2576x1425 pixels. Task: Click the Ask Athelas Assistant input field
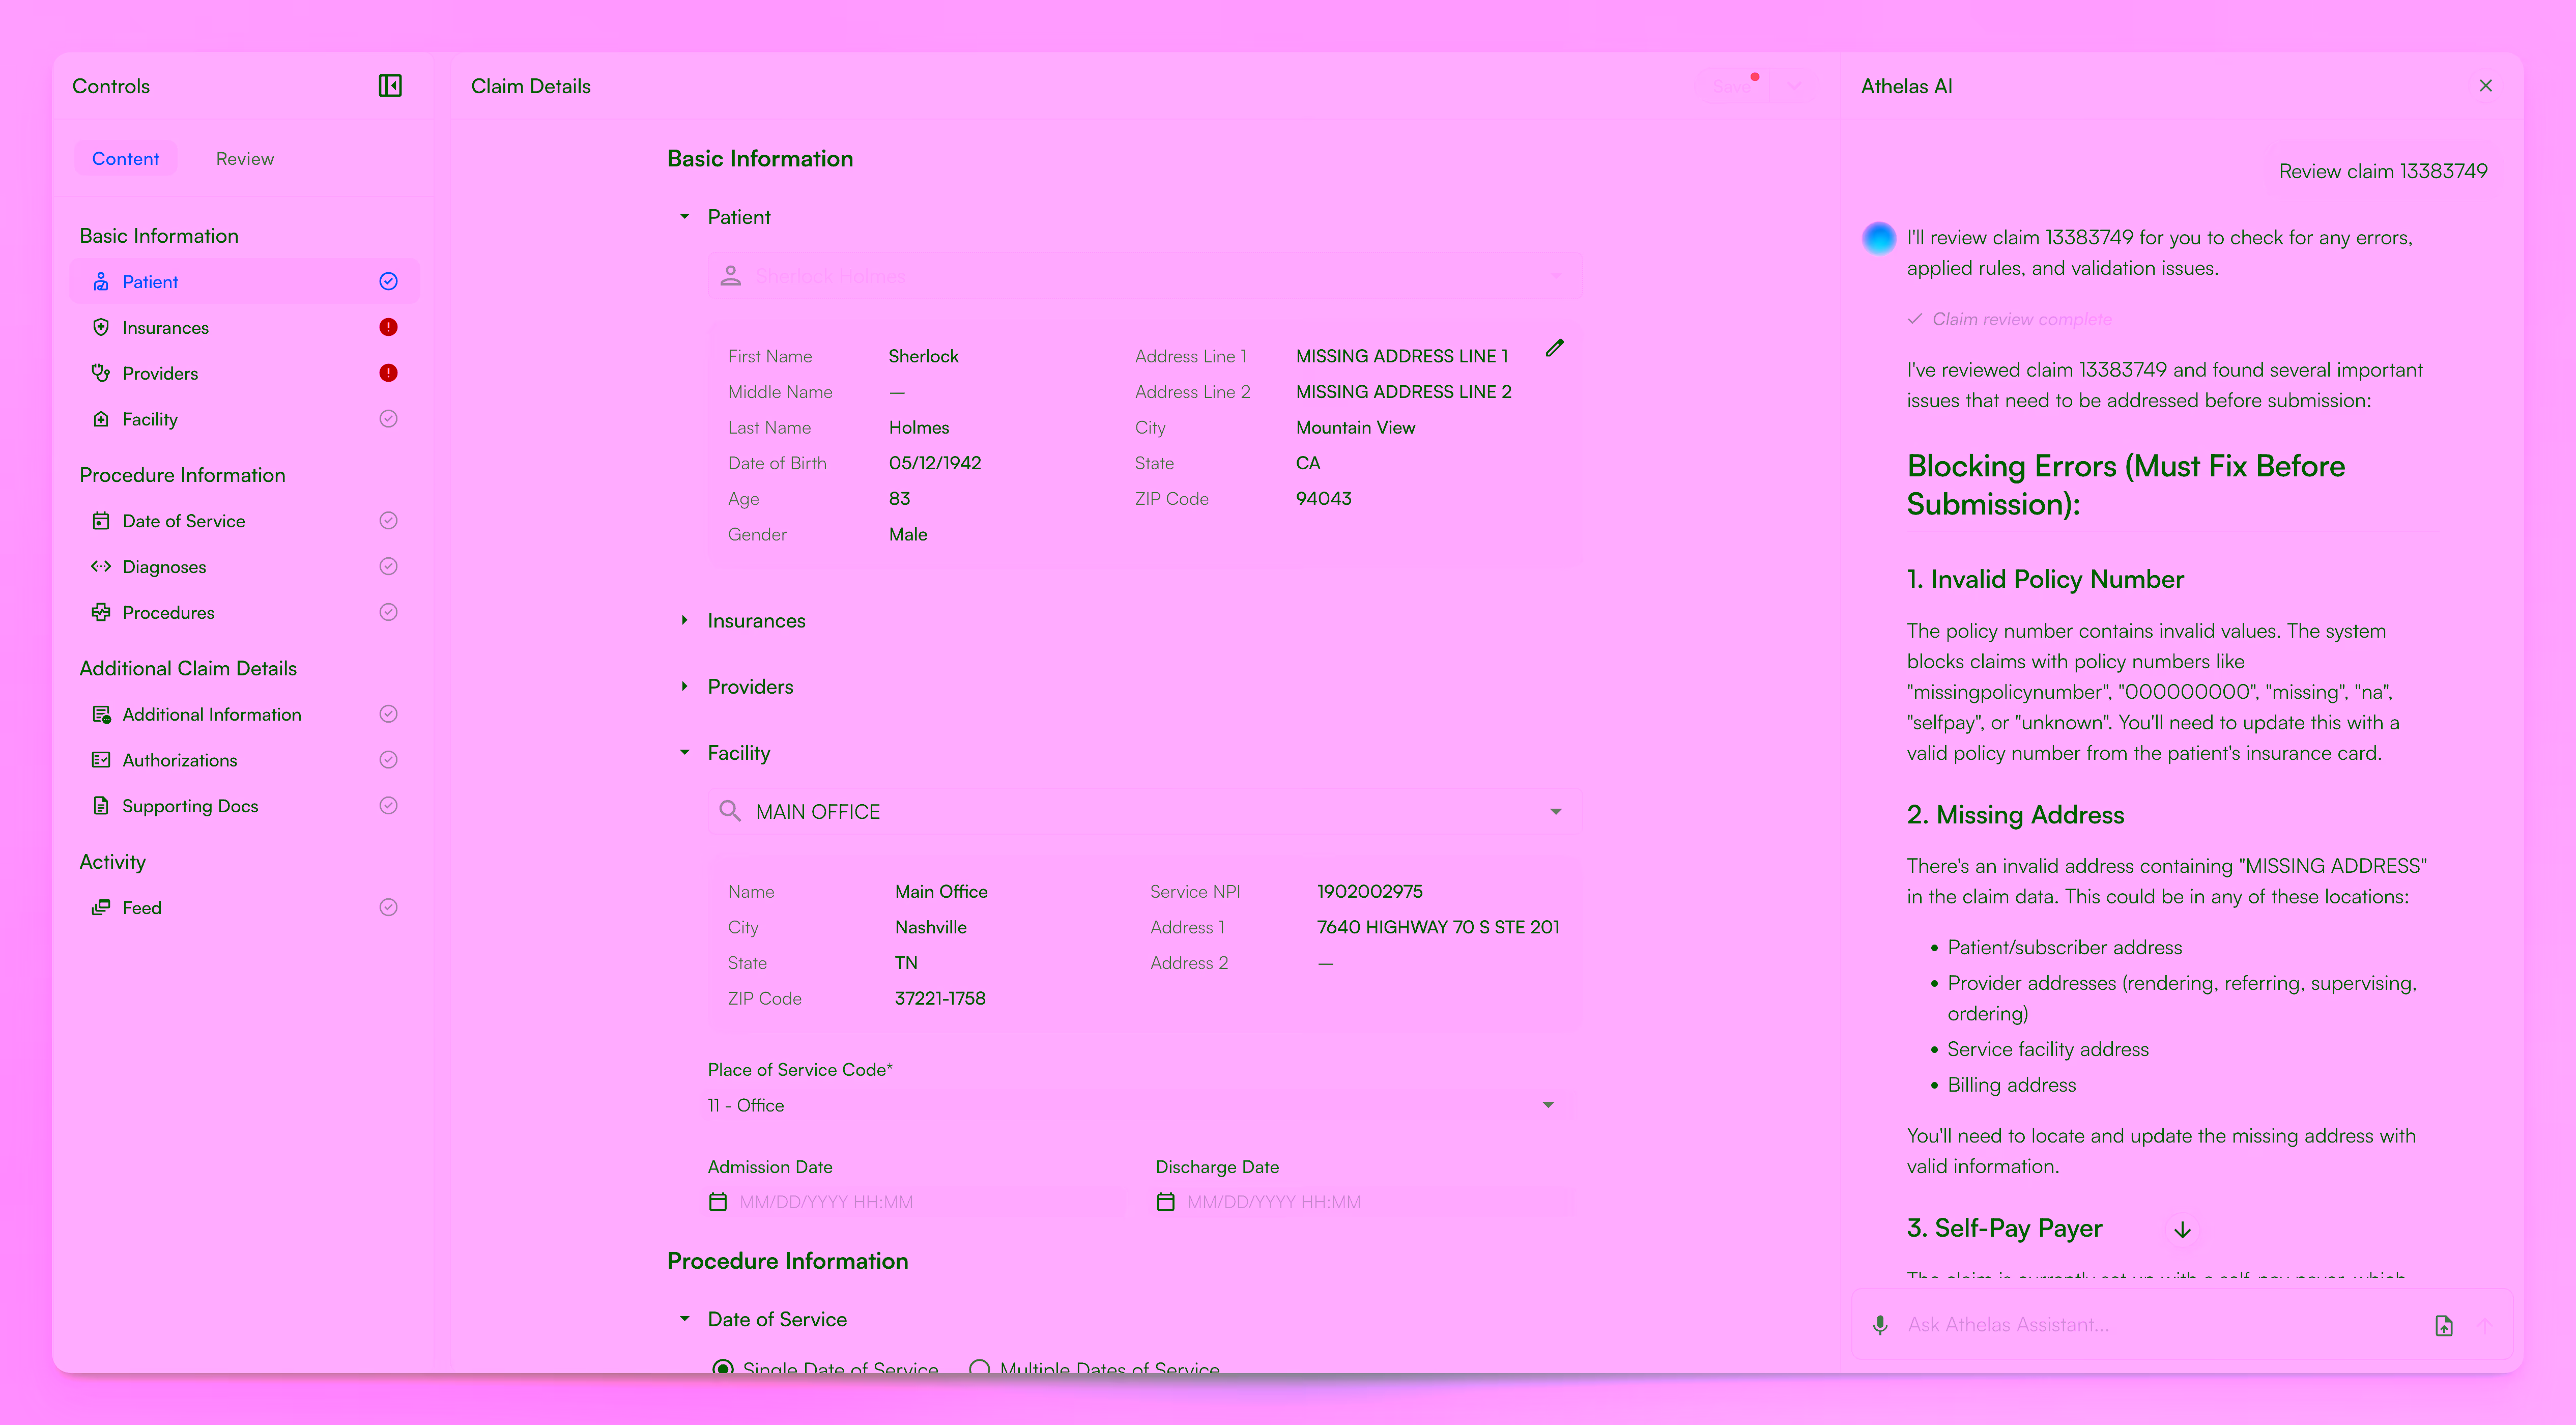[x=2150, y=1325]
